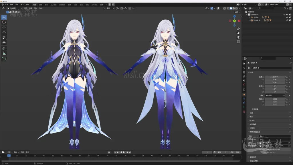293x165 pixels.
Task: Click the viewport zoom magnifier icon
Action: [x=238, y=29]
